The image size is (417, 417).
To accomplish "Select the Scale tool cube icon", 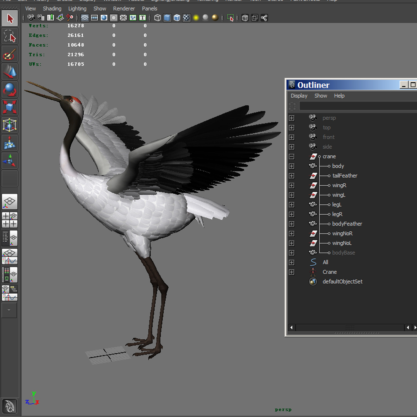I will 10,107.
